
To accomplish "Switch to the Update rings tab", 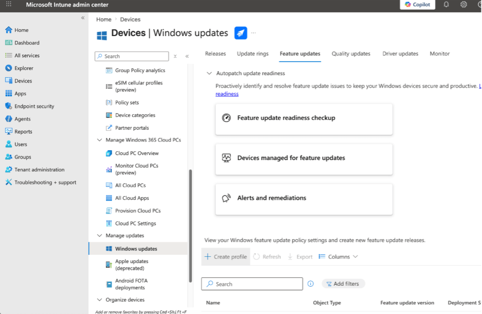I will tap(252, 54).
